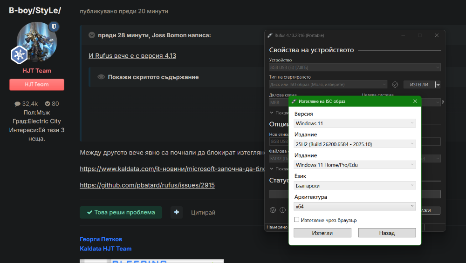Click the ИЗТЕГЛИ split button in Rufus

(419, 85)
